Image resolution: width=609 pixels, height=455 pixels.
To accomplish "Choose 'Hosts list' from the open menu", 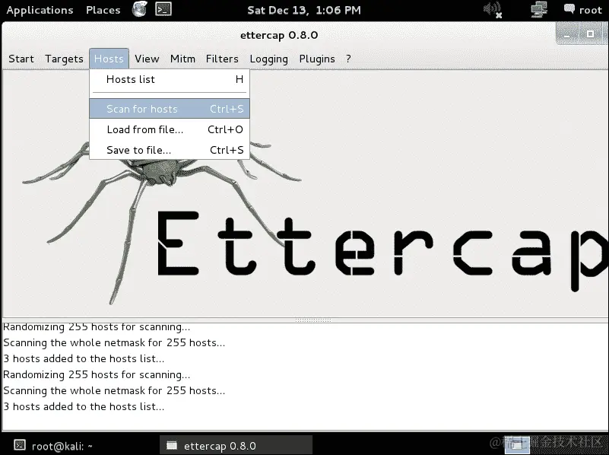I will click(x=130, y=79).
